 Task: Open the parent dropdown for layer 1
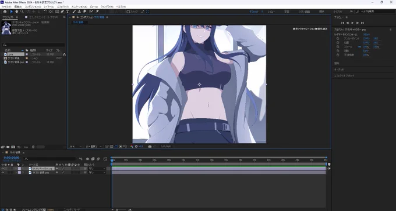97,169
